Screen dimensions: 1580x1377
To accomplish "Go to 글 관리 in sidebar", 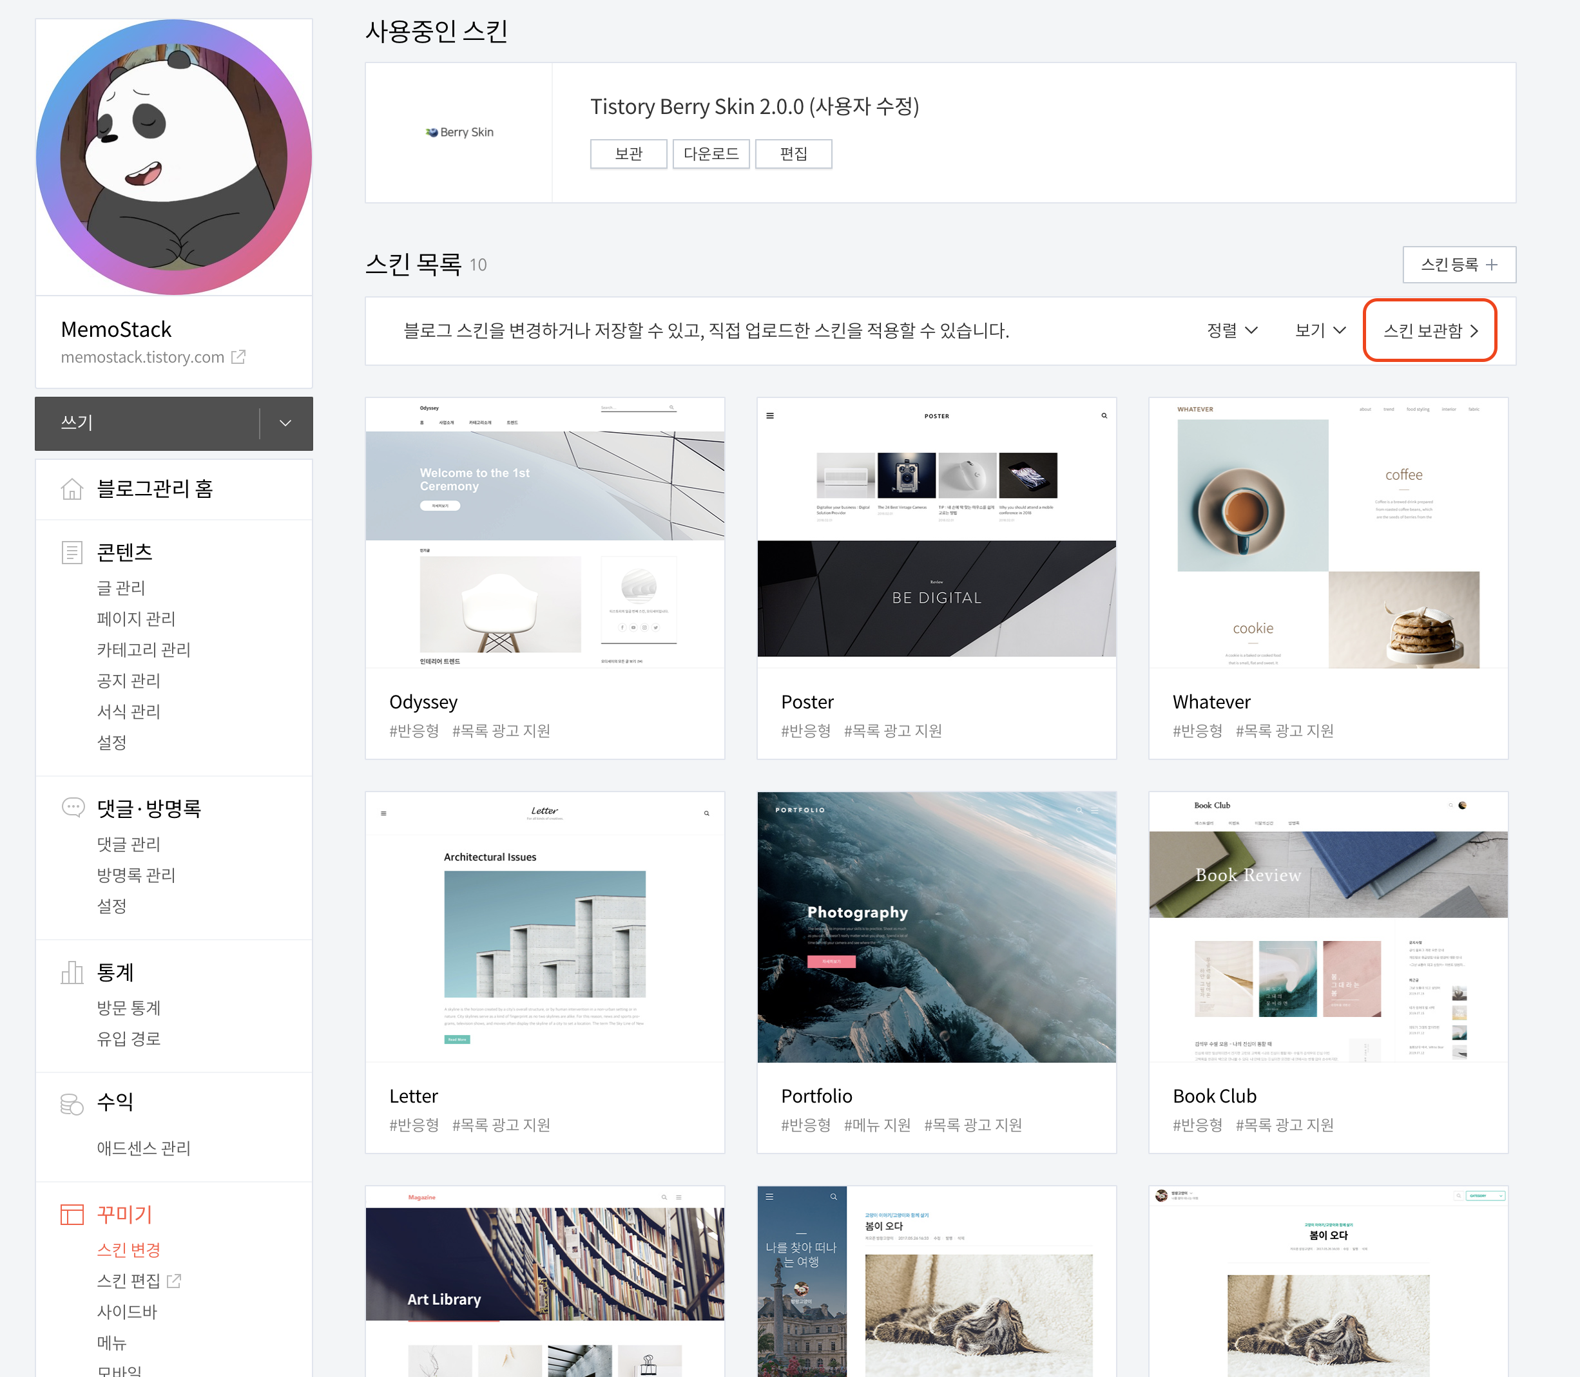I will pos(120,588).
